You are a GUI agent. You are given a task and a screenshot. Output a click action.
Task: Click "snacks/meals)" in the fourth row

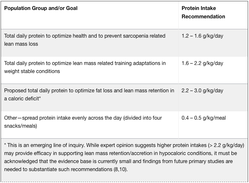(x=21, y=126)
